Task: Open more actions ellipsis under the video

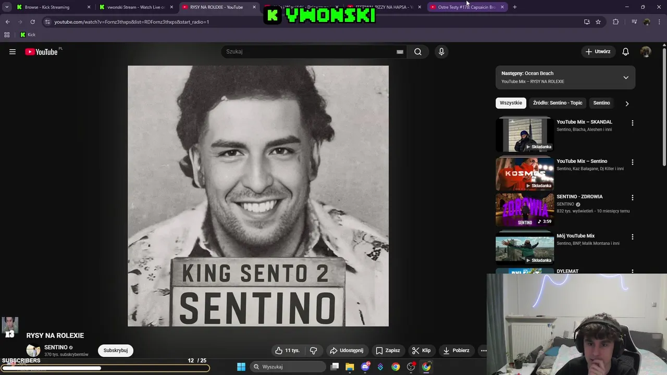Action: (x=484, y=351)
